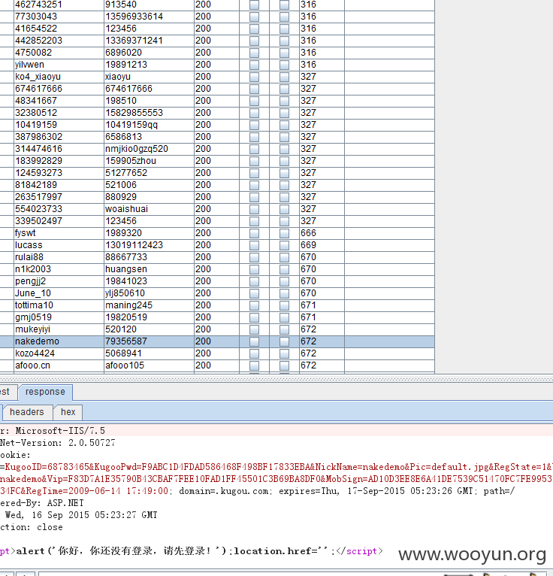Select password cell 159905zhou
This screenshot has width=553, height=576.
coord(149,161)
